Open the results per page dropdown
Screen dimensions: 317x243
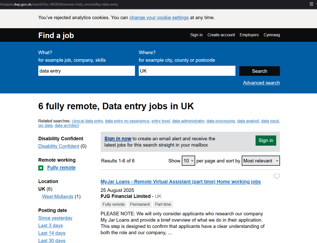tap(188, 161)
